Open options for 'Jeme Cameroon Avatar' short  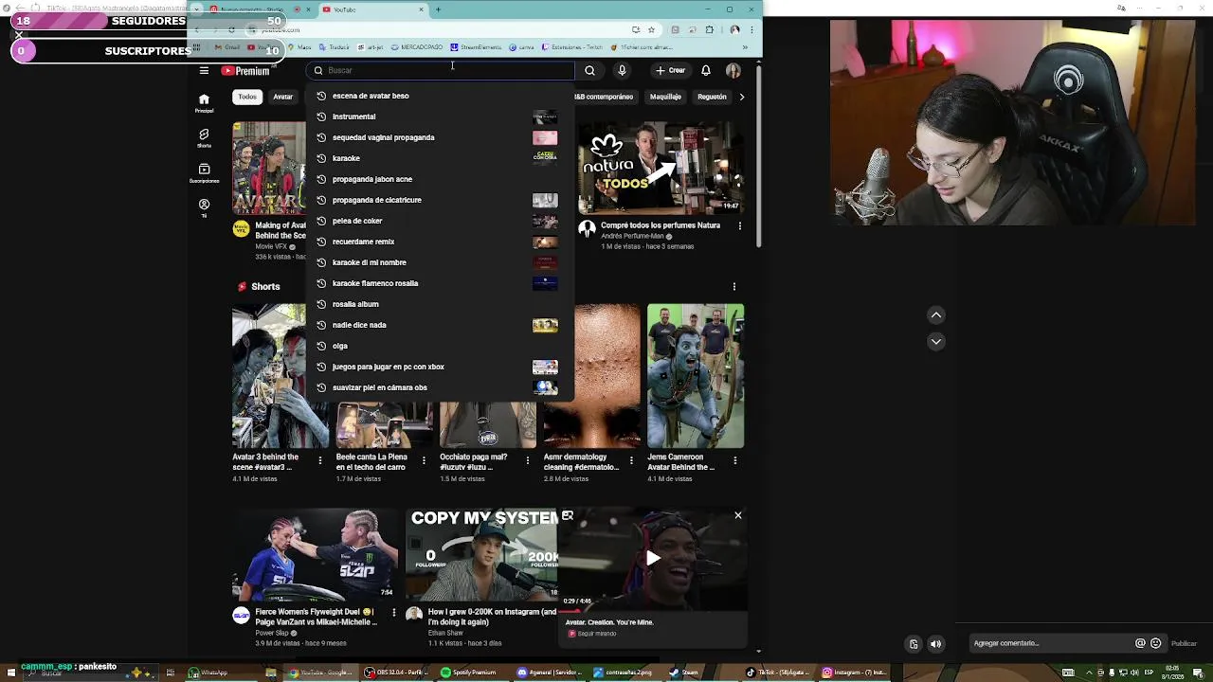click(x=734, y=460)
